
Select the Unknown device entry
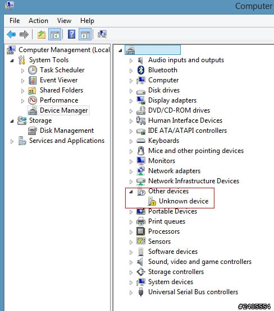pyautogui.click(x=184, y=201)
